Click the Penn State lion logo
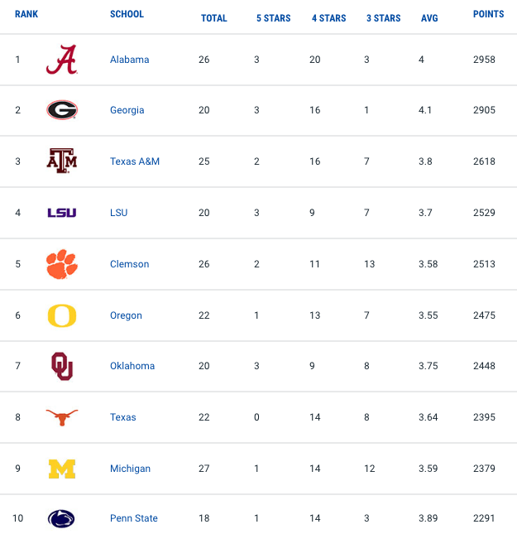Screen dimensions: 517x534 (x=61, y=518)
